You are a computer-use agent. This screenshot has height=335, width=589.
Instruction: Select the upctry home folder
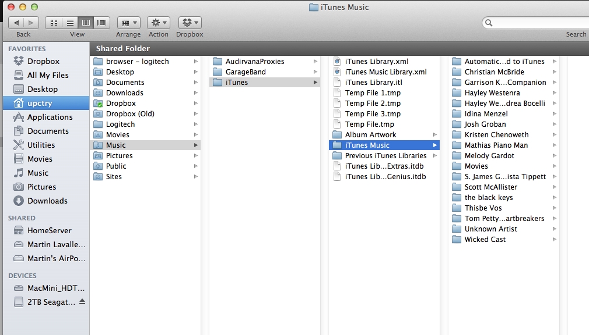[46, 103]
